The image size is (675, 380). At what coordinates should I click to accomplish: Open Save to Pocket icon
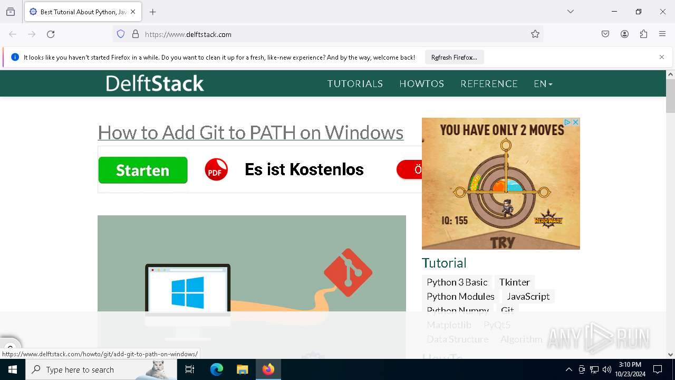(605, 34)
